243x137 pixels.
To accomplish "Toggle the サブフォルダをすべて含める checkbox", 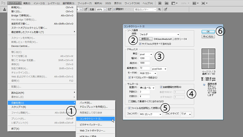I will (140, 44).
